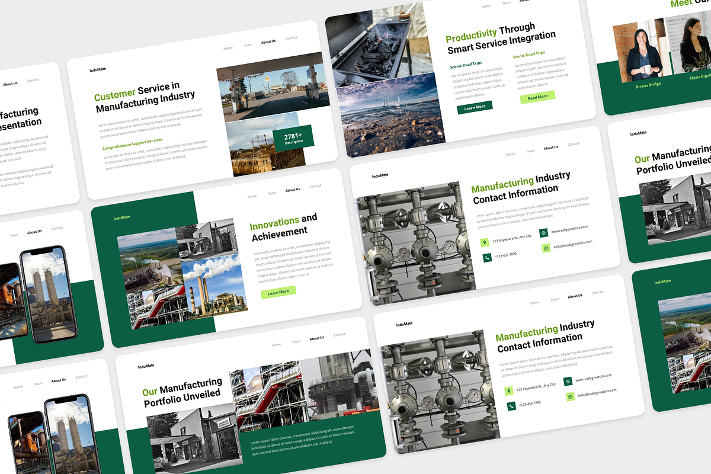This screenshot has width=711, height=474.
Task: Click InduMate logo on Customer Service slide
Action: 97,70
